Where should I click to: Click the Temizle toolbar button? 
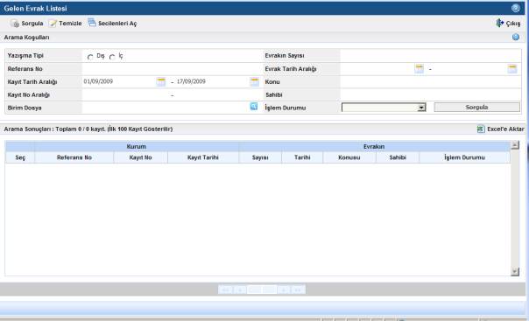click(x=66, y=24)
